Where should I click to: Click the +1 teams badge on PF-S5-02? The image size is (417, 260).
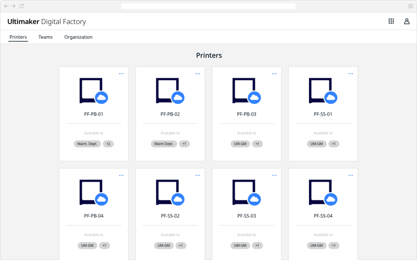tap(181, 245)
